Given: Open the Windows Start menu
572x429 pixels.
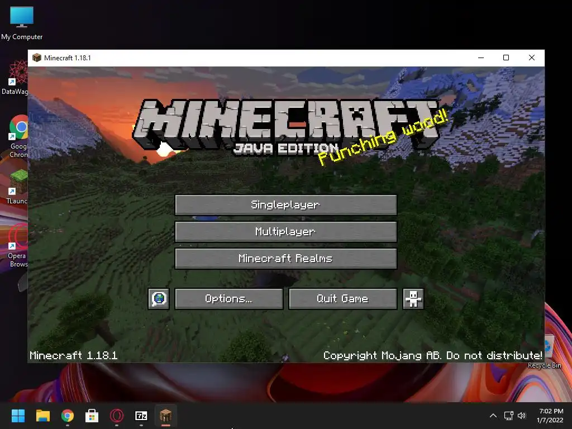Looking at the screenshot, I should (18, 416).
